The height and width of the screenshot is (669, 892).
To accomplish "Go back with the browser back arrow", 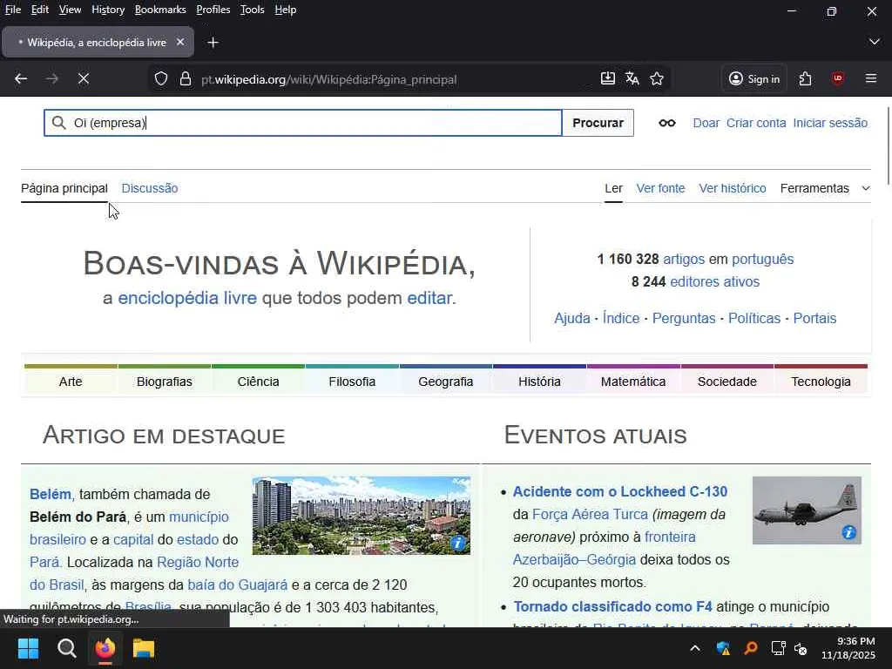I will pos(21,79).
